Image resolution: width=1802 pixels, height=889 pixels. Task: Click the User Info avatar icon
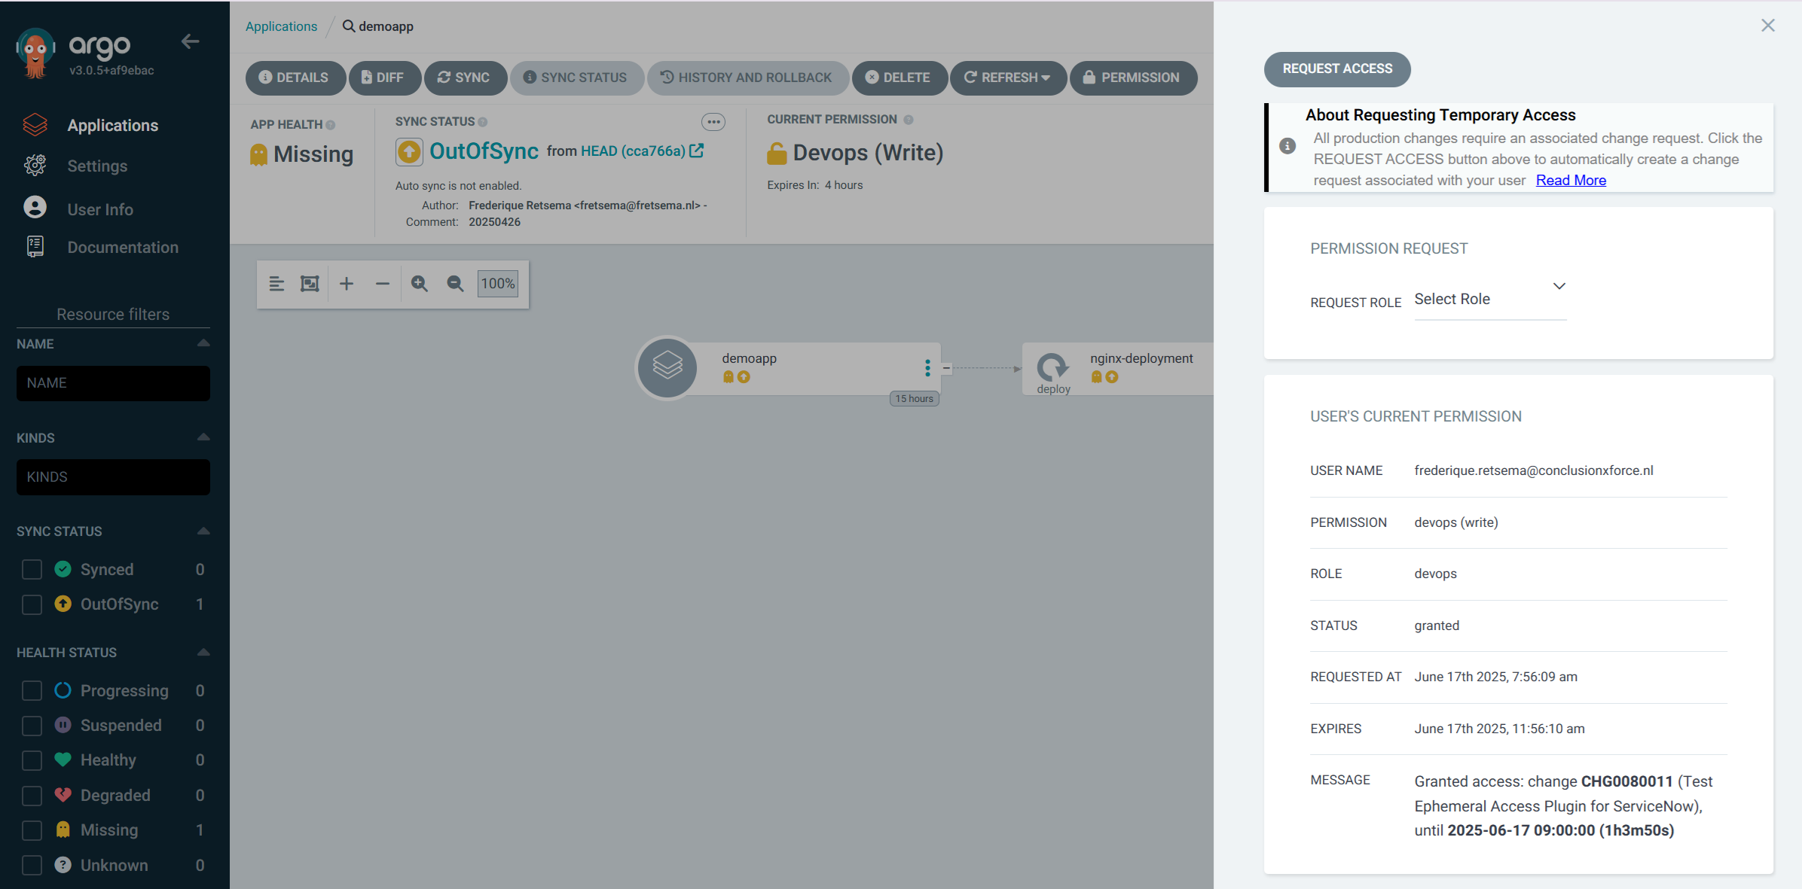click(x=35, y=207)
